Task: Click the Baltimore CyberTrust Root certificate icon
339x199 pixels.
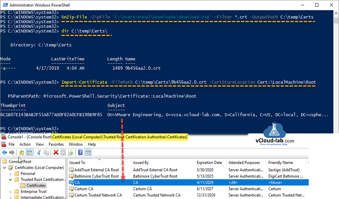Action: 71,176
